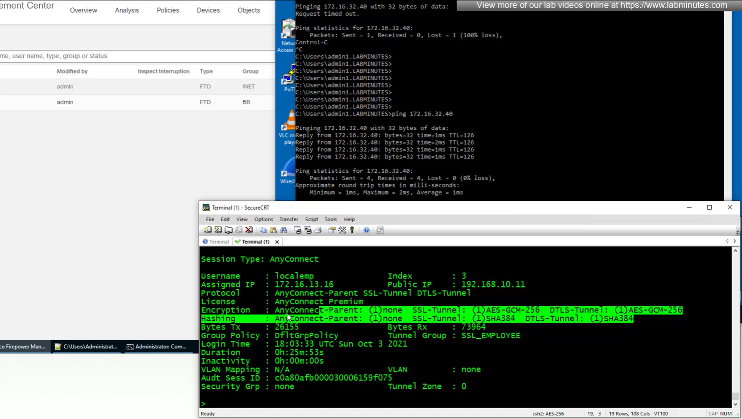Click the Quick Connect toolbar icon

(x=218, y=230)
